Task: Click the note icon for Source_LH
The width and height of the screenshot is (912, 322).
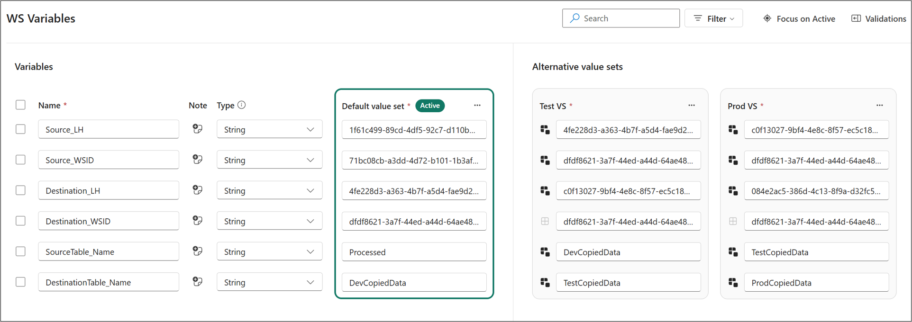Action: coord(198,129)
